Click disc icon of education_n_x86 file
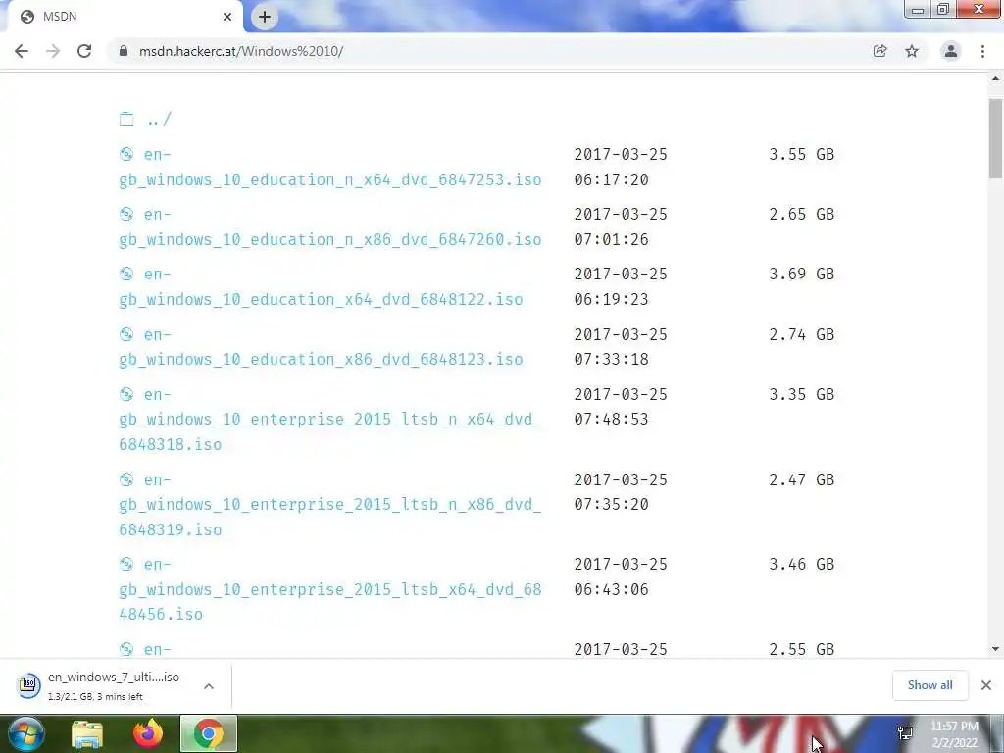 [x=126, y=214]
